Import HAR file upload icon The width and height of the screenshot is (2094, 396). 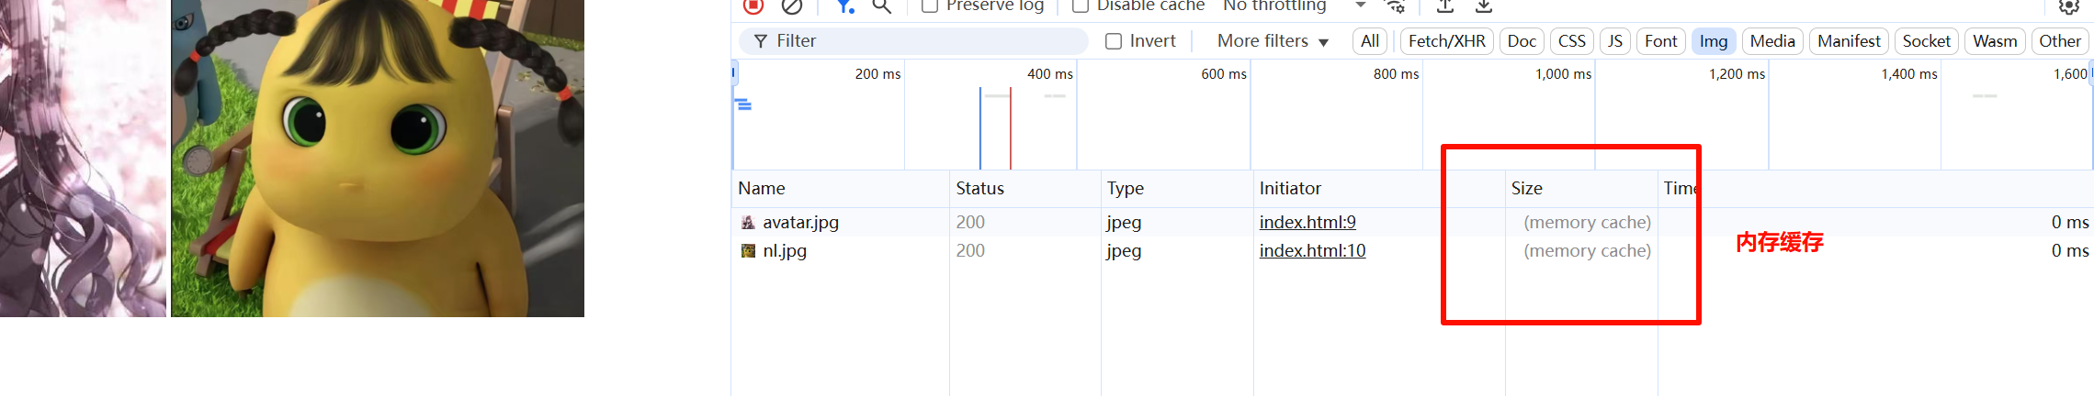[1445, 5]
